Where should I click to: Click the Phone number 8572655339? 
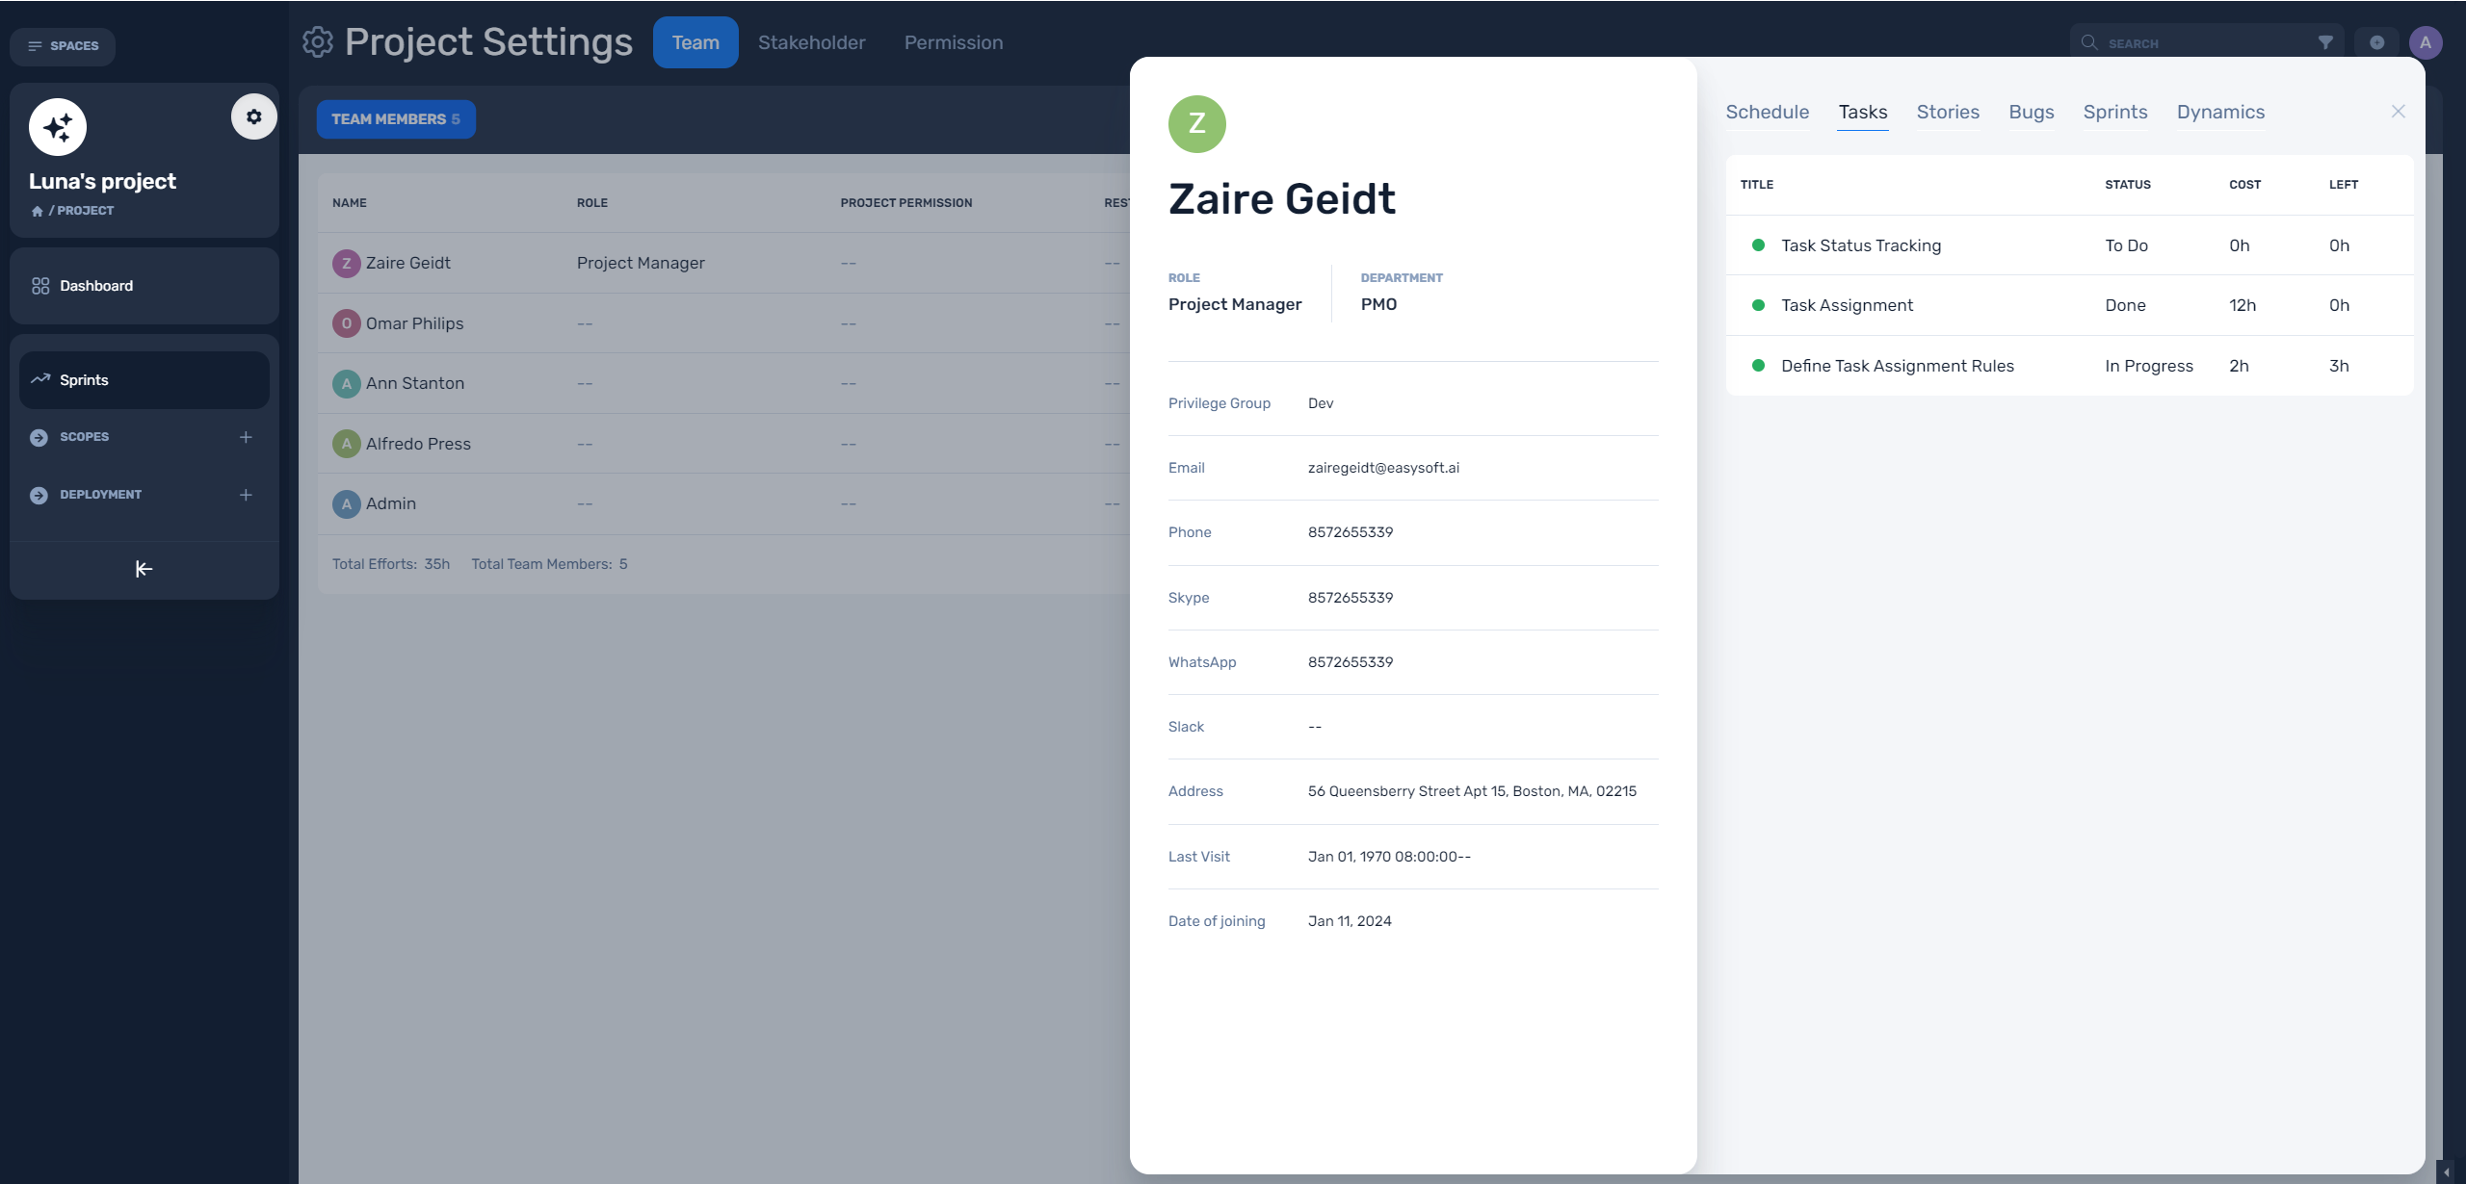point(1351,532)
